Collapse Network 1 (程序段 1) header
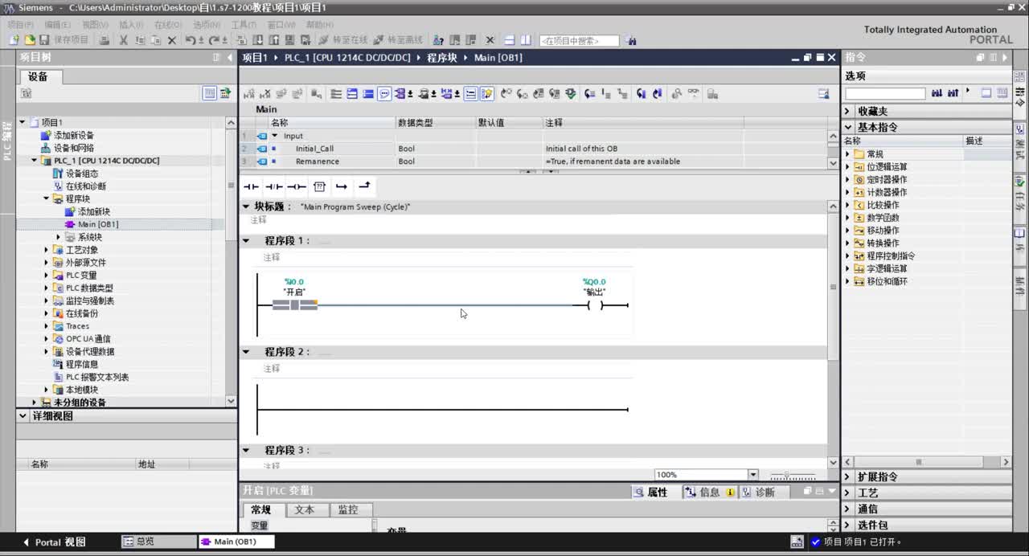This screenshot has width=1029, height=556. pos(247,240)
